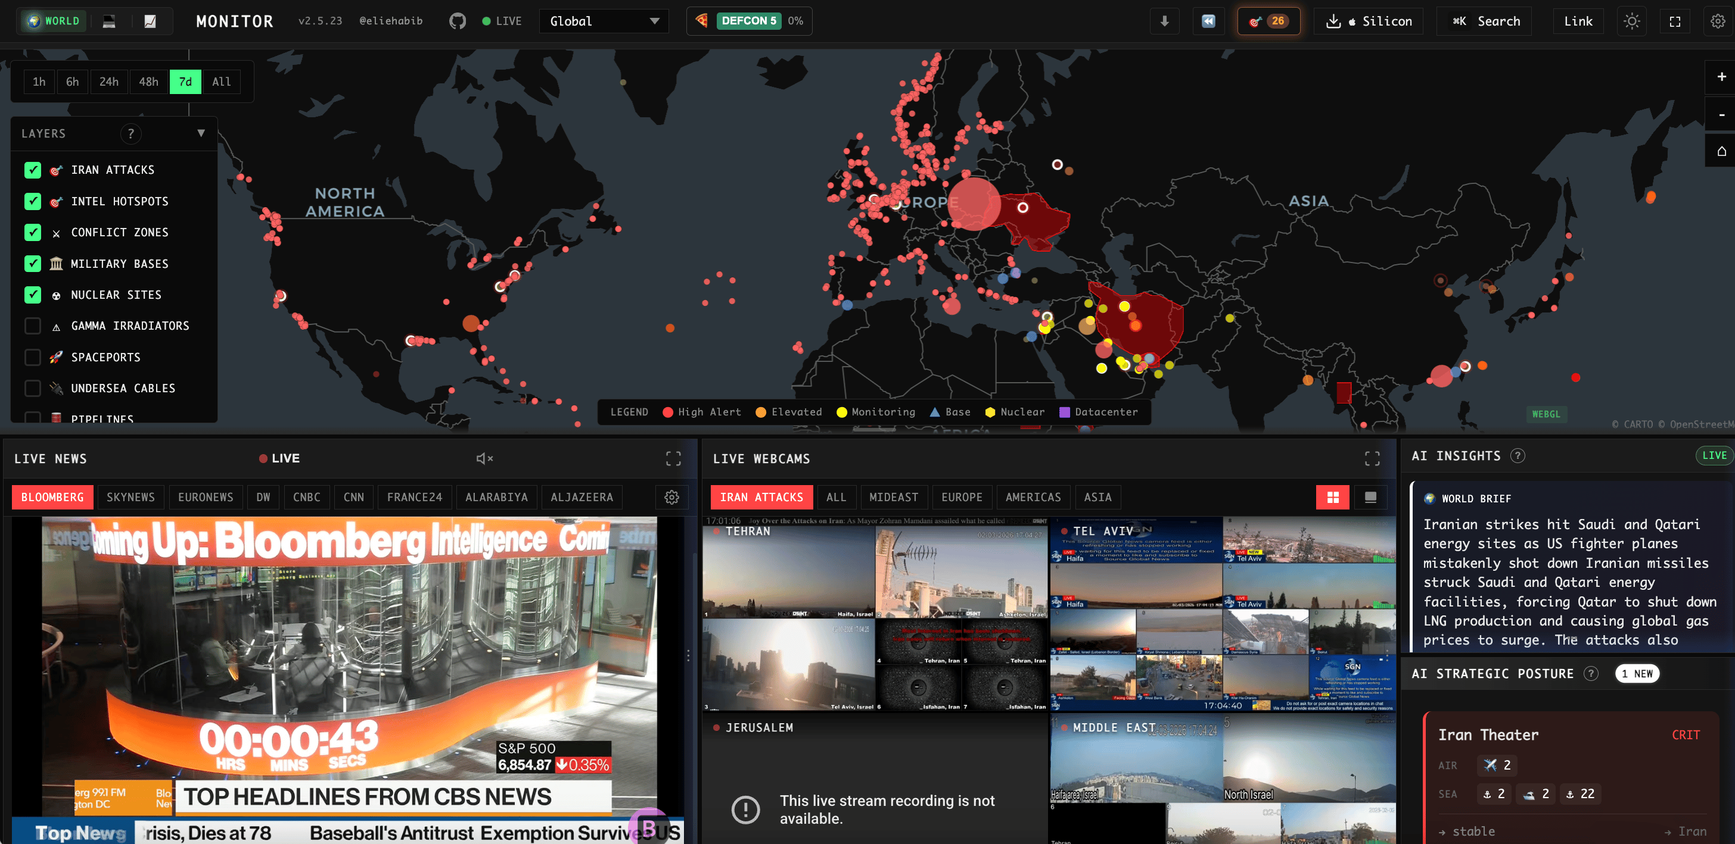This screenshot has width=1735, height=844.
Task: Select the Mideast webcams tab
Action: click(x=893, y=498)
